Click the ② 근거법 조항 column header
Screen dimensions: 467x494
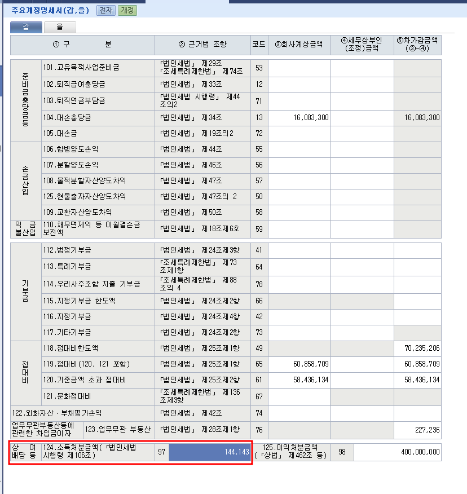202,45
